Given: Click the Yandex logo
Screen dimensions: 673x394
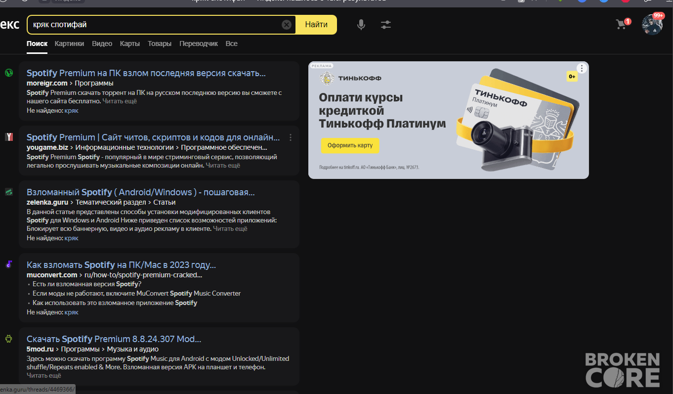Looking at the screenshot, I should coord(9,25).
